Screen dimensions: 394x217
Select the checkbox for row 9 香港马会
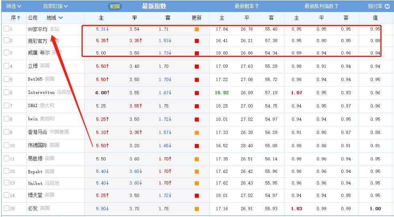[x=6, y=132]
